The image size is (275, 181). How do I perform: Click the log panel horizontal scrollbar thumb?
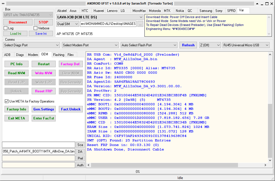[164, 165]
